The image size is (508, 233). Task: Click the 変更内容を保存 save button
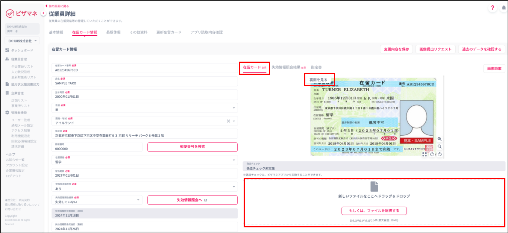point(396,49)
